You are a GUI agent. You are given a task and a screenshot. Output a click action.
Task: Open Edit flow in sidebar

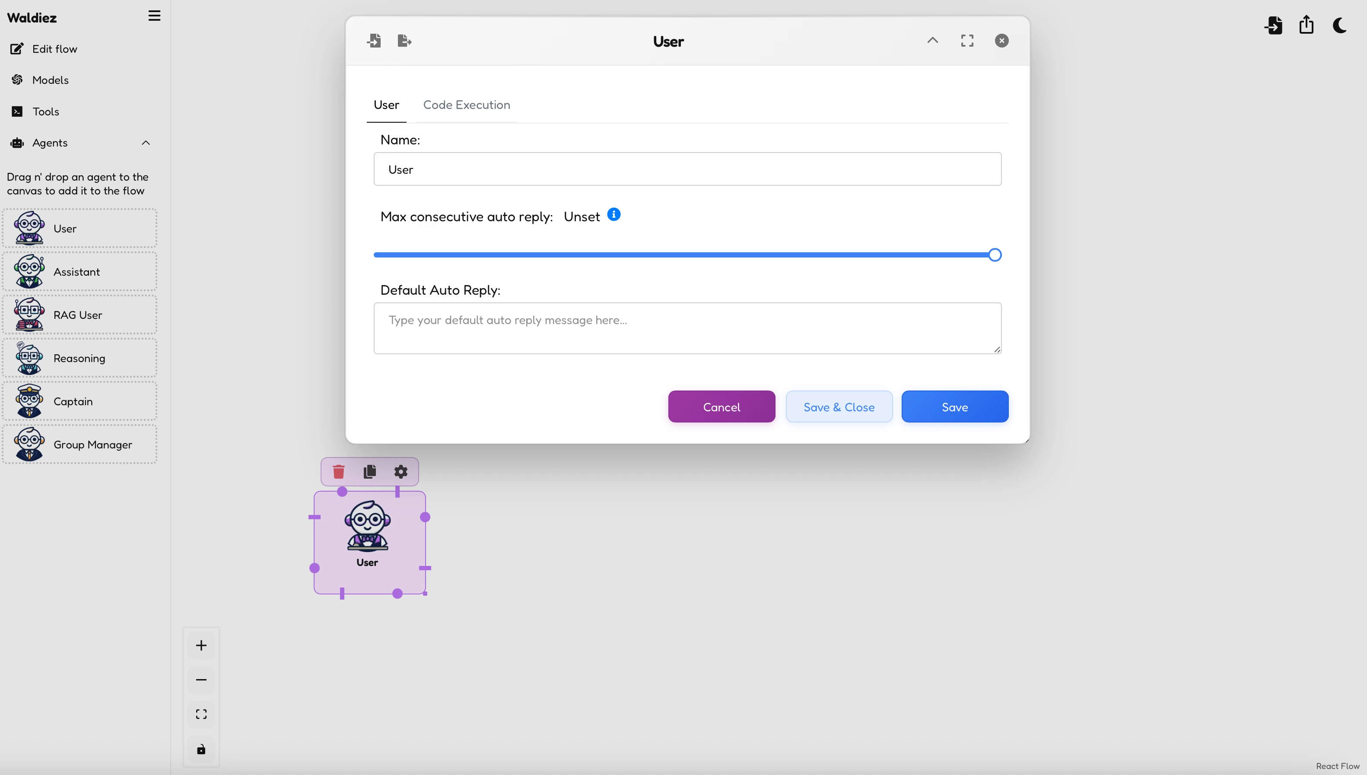coord(44,49)
